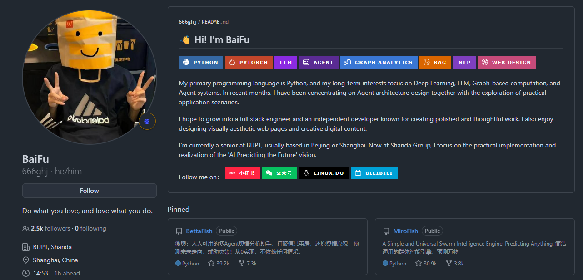583x280 pixels.
Task: Click the PyTorch badge
Action: (249, 62)
